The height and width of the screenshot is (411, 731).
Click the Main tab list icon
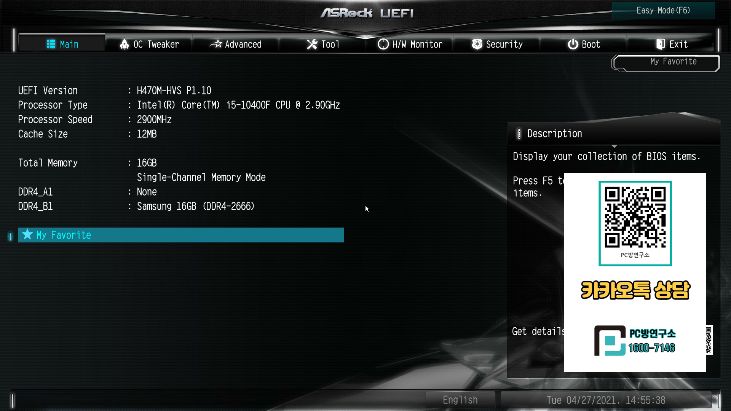(51, 44)
